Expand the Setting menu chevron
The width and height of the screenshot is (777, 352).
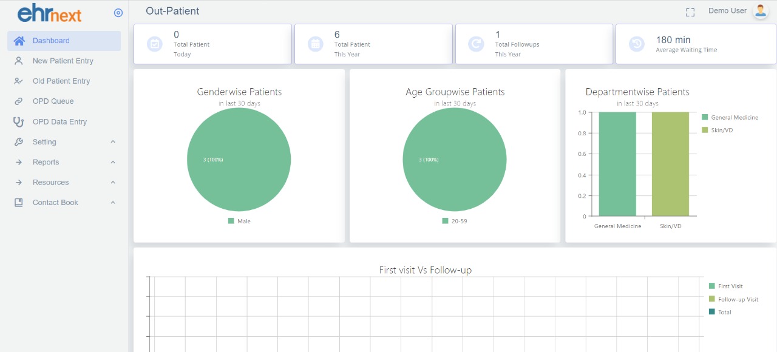coord(113,142)
